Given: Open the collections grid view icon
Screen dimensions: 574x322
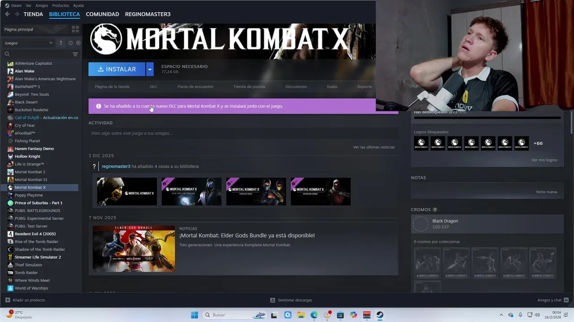Looking at the screenshot, I should [75, 29].
